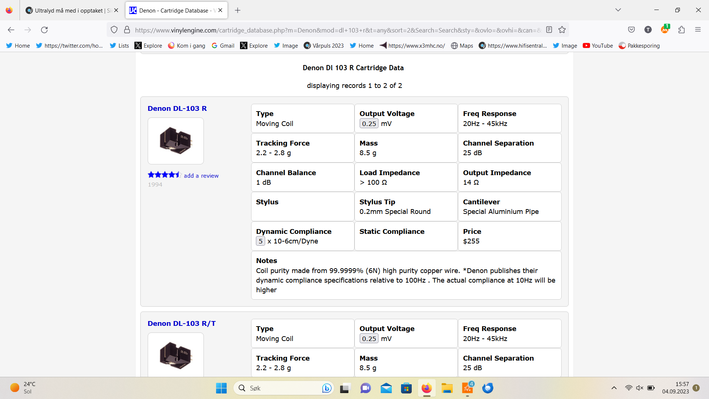The image size is (709, 399).
Task: Click DL-103 R 0.25 output voltage value
Action: tap(369, 124)
